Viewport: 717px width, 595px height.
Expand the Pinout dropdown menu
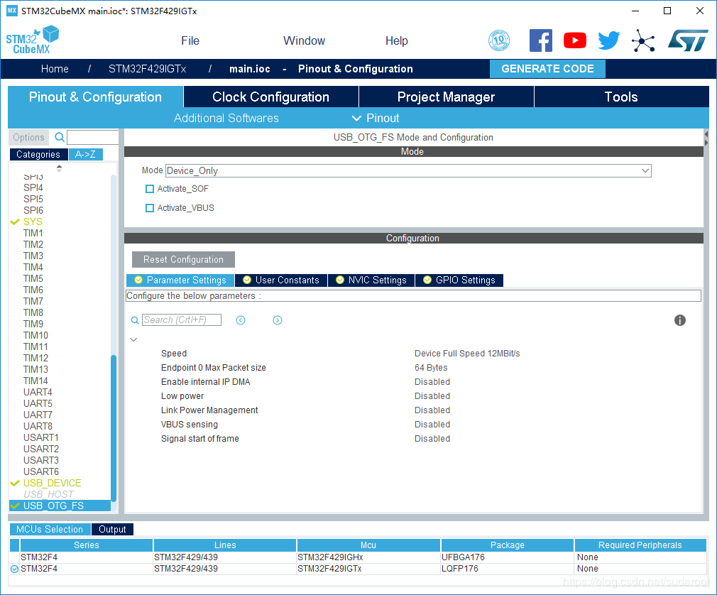click(x=376, y=118)
